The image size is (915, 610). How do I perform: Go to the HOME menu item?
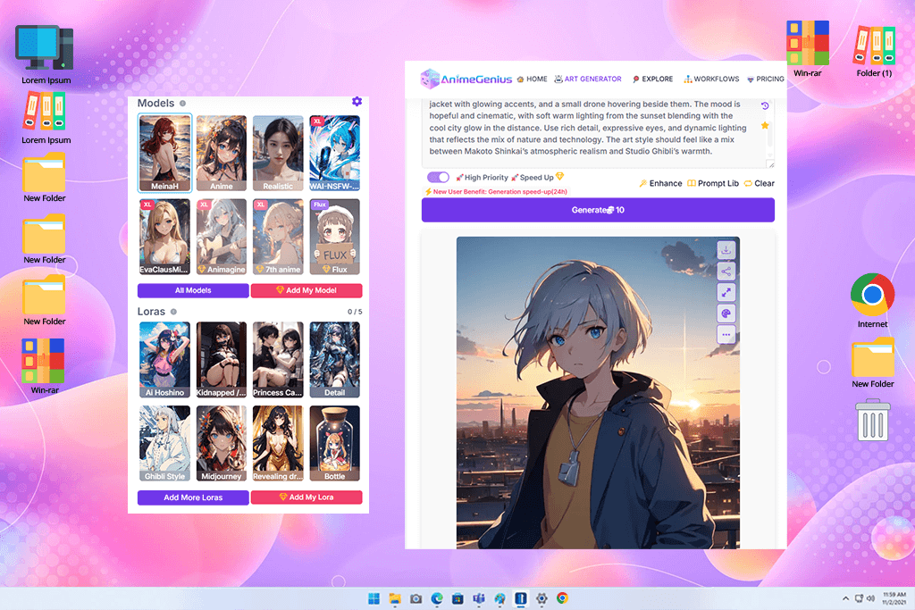click(533, 79)
